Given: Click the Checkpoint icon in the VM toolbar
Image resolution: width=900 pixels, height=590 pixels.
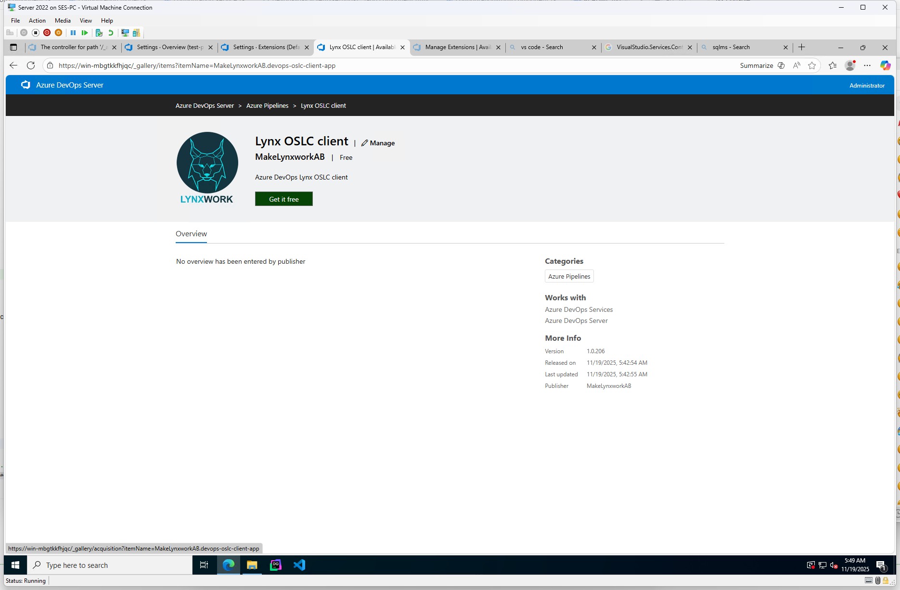Looking at the screenshot, I should coord(99,33).
